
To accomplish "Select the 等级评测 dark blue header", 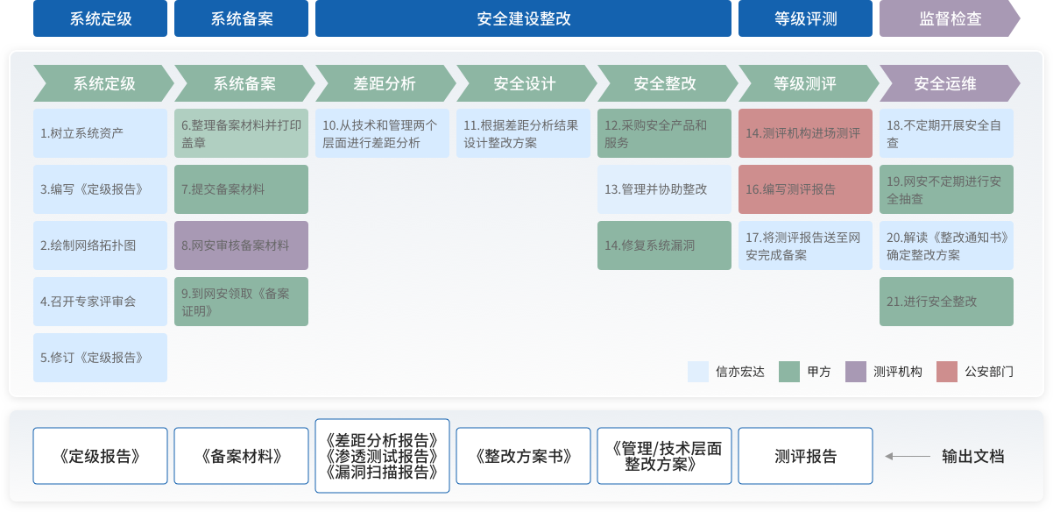I will click(x=805, y=18).
